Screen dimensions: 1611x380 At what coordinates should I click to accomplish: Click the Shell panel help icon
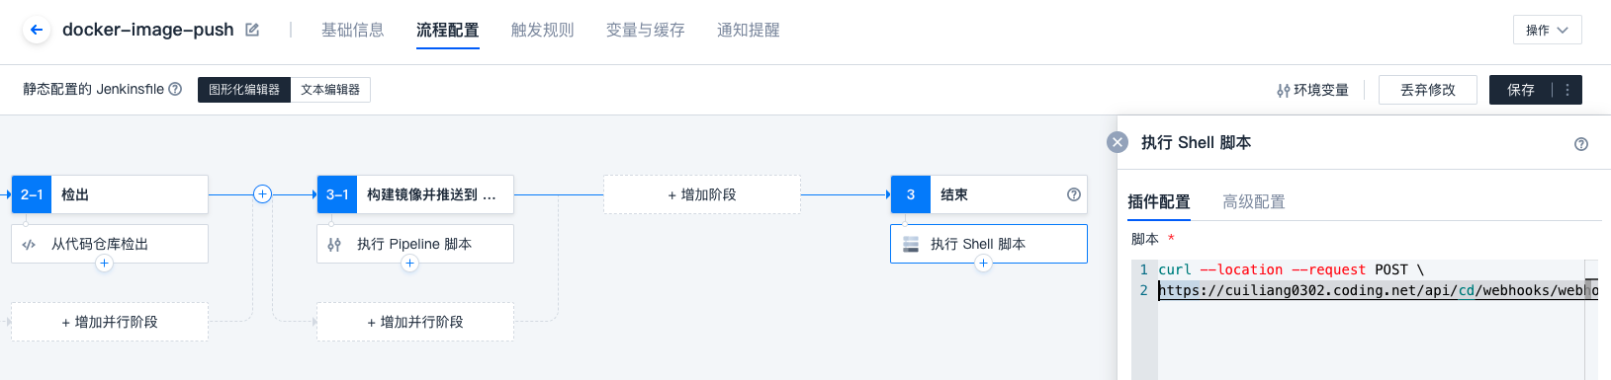[1581, 144]
